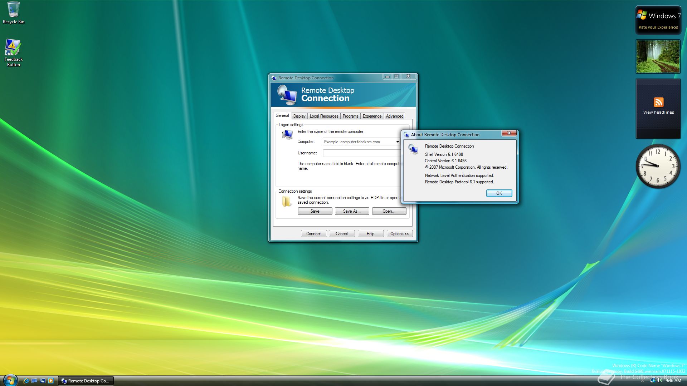This screenshot has width=687, height=386.
Task: Click View headlines in feed gadget
Action: pos(658,112)
